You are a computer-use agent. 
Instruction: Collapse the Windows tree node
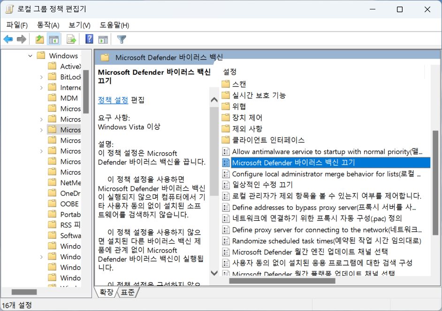tap(30, 56)
